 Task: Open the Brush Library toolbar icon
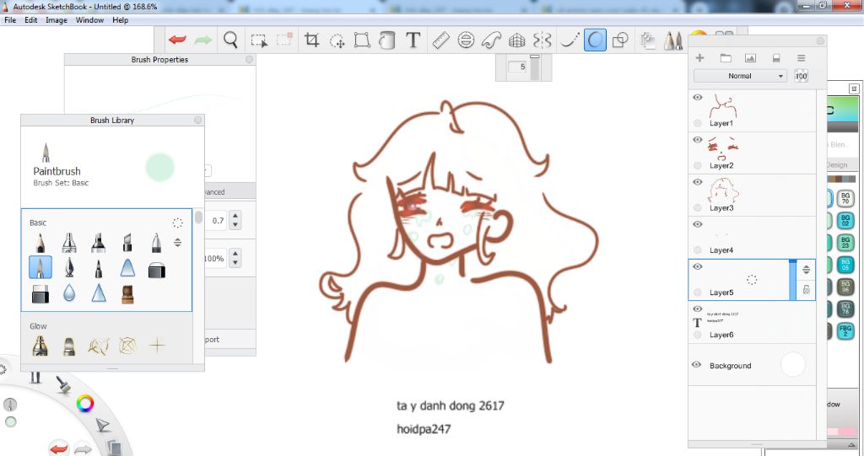(672, 40)
